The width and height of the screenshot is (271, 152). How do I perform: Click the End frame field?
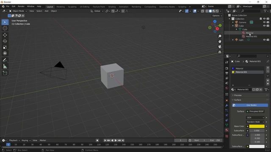pos(215,141)
